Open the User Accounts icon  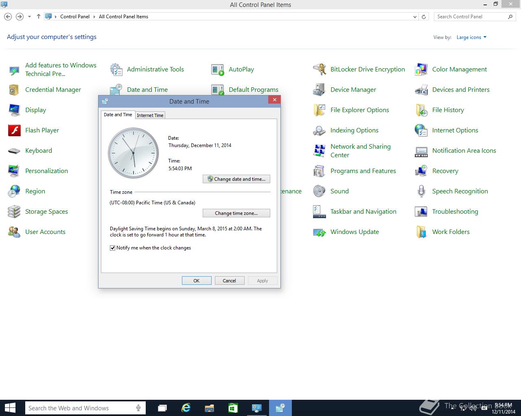point(14,232)
